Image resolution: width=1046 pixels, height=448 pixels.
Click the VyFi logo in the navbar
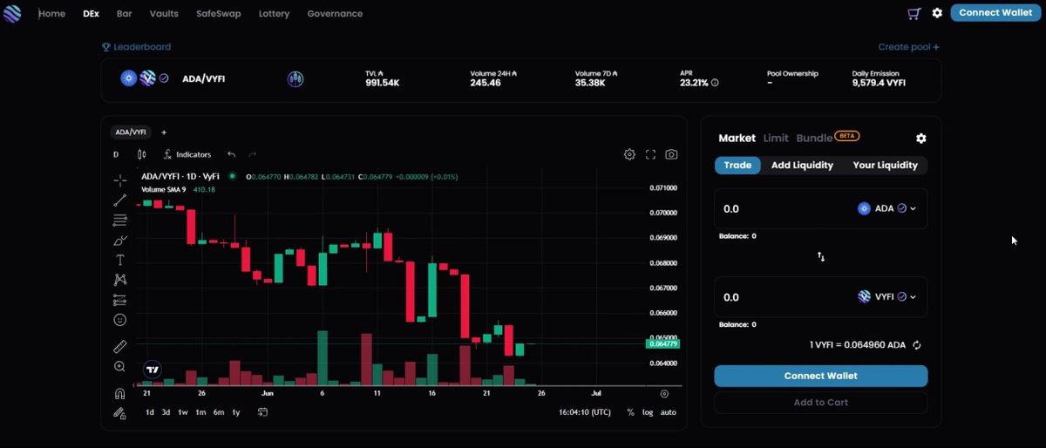pyautogui.click(x=12, y=14)
